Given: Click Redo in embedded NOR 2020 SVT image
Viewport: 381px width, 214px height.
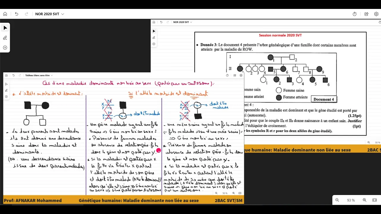Looking at the screenshot, I should click(x=167, y=22).
